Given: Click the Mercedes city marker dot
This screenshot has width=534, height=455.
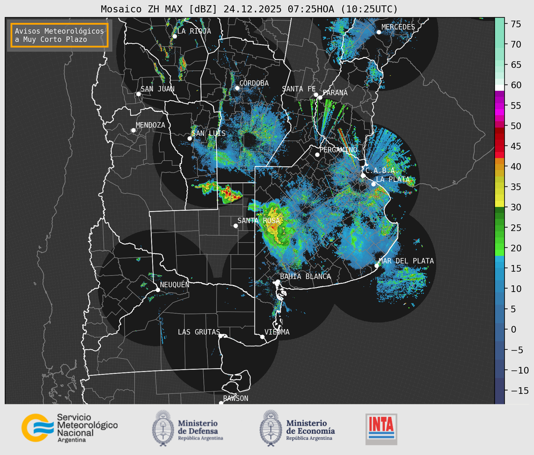Looking at the screenshot, I should 379,32.
